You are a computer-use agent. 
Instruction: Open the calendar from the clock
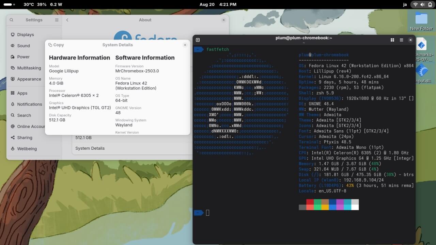[x=218, y=4]
